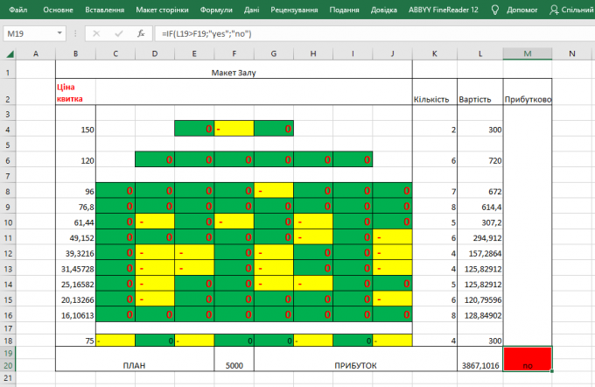The height and width of the screenshot is (387, 595).
Task: Click the Name Box showing M19
Action: [30, 34]
